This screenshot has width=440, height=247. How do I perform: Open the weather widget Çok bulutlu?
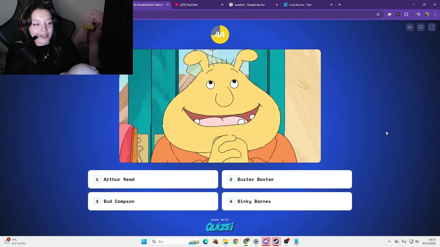pyautogui.click(x=15, y=242)
